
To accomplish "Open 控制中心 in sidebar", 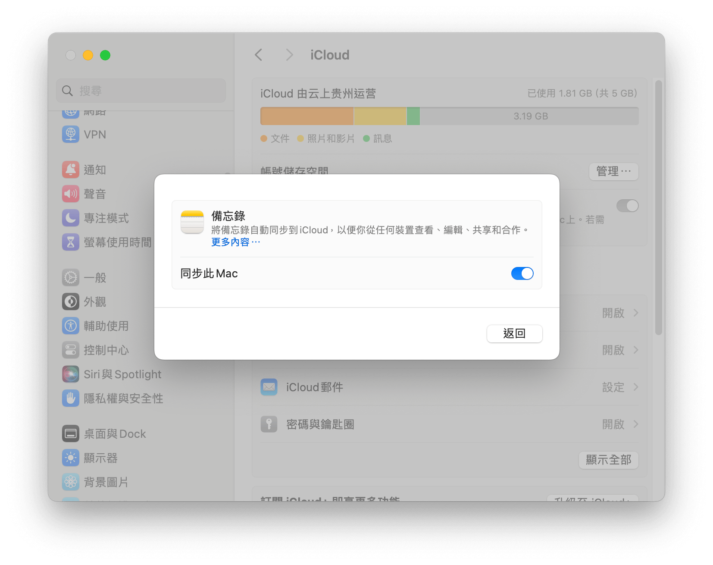I will click(106, 350).
